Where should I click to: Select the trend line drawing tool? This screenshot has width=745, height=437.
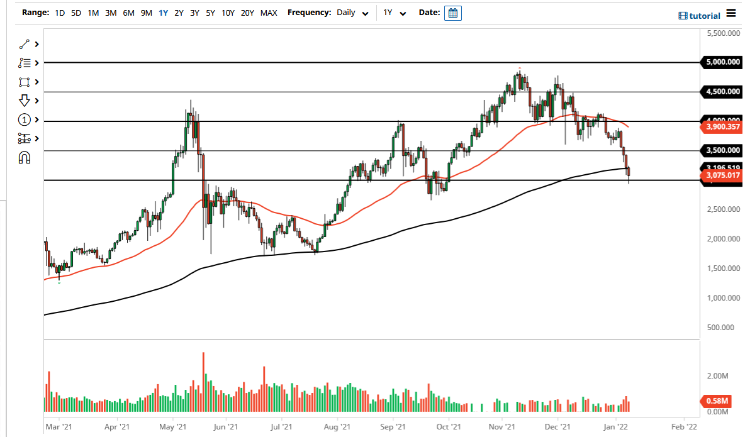pyautogui.click(x=24, y=44)
